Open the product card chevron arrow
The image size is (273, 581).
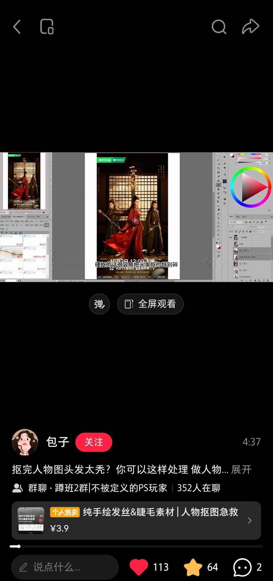250,520
